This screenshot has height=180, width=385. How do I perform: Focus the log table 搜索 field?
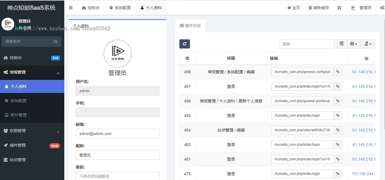click(307, 44)
